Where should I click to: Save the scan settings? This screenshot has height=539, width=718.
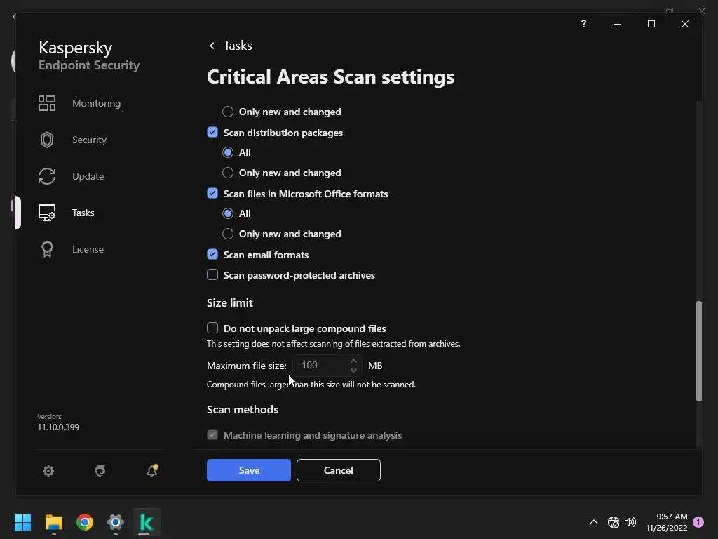[x=248, y=470]
